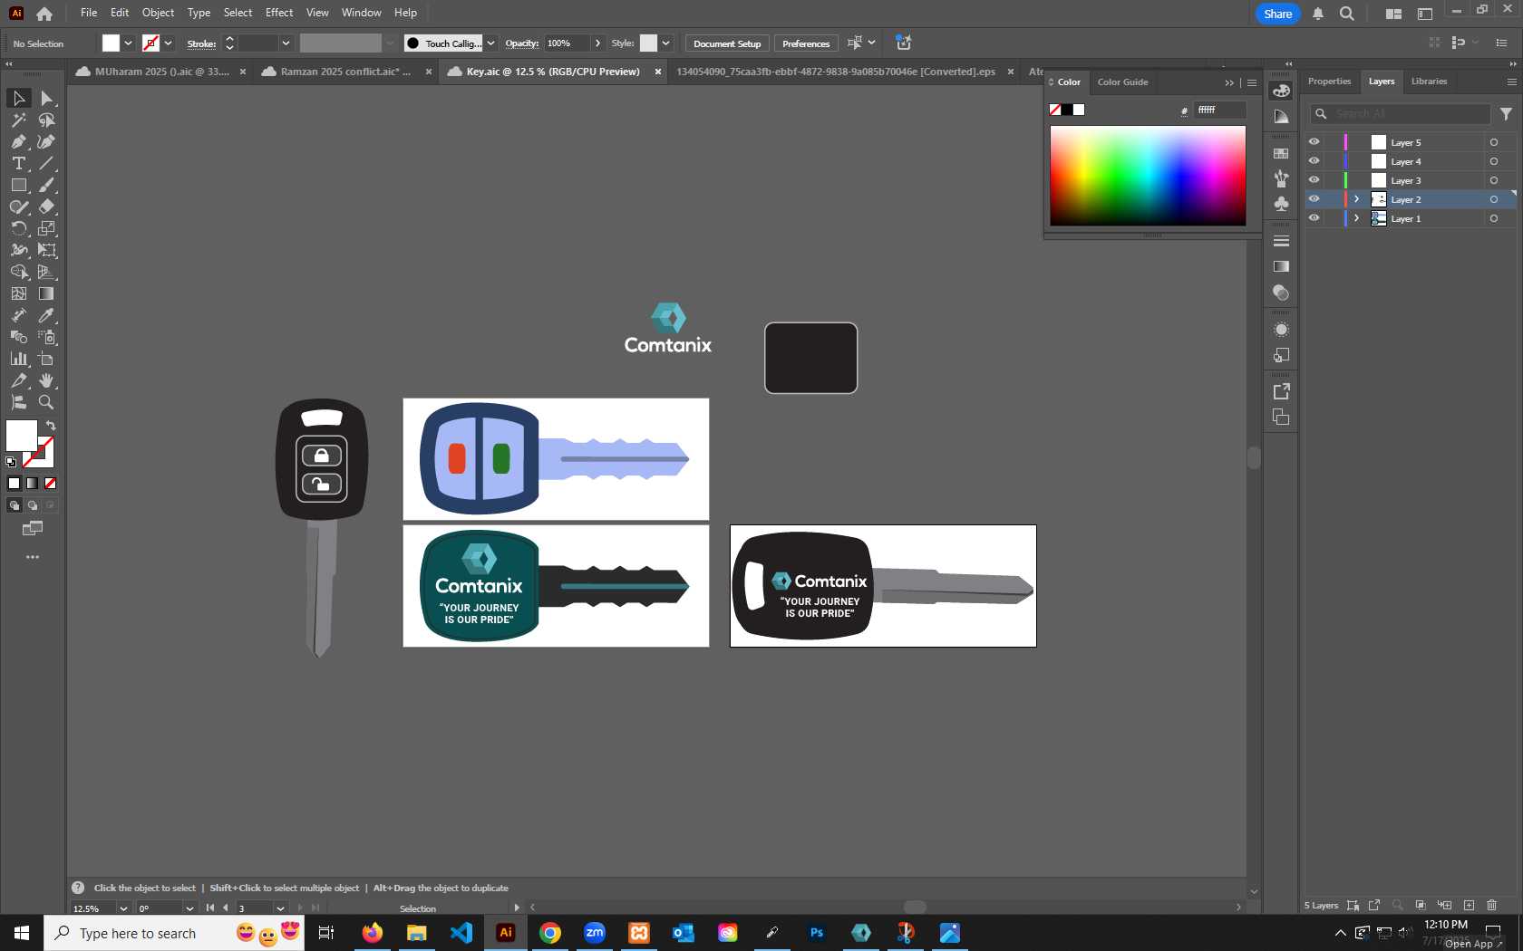The width and height of the screenshot is (1523, 951).
Task: Select the Eyedropper tool
Action: (x=46, y=315)
